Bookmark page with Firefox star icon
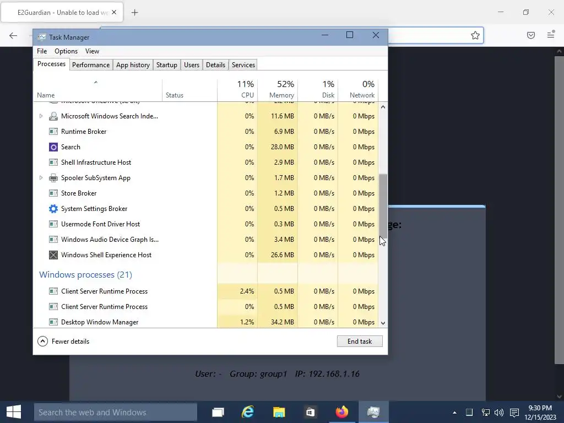The height and width of the screenshot is (423, 564). pyautogui.click(x=475, y=35)
